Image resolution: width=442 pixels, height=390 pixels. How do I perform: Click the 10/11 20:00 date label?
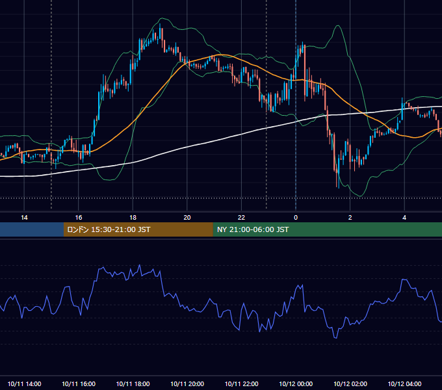[187, 383]
